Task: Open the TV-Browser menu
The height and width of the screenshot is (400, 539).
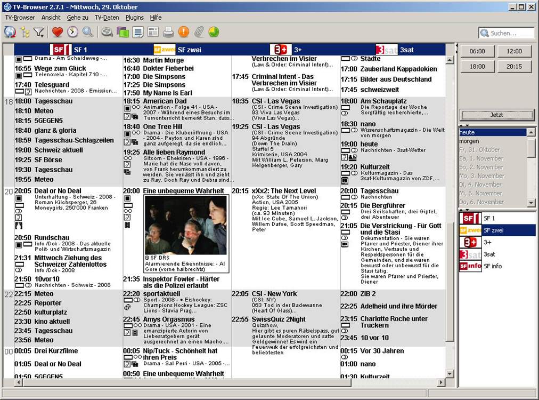Action: [x=20, y=18]
